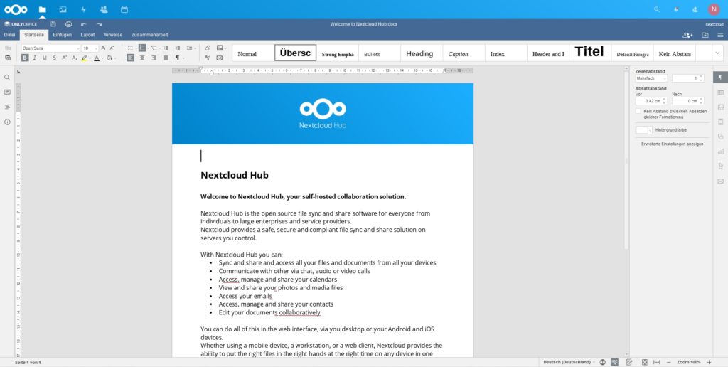This screenshot has height=367, width=728.
Task: Expand bullet list options
Action: pos(136,48)
